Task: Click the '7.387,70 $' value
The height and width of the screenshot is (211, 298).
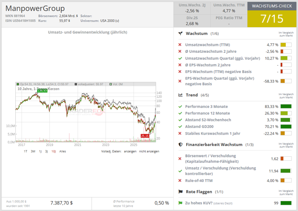Action: 62,203
